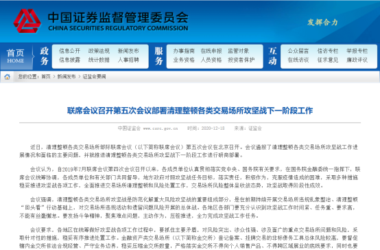Open 公众留言 under 互动 section
380x250 pixels.
pyautogui.click(x=298, y=51)
